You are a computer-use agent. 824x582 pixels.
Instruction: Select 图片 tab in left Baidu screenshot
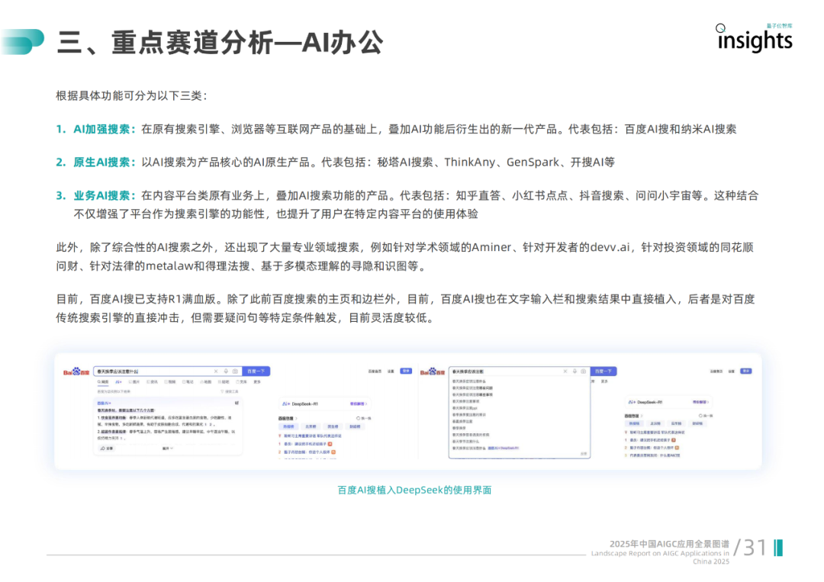pos(134,382)
